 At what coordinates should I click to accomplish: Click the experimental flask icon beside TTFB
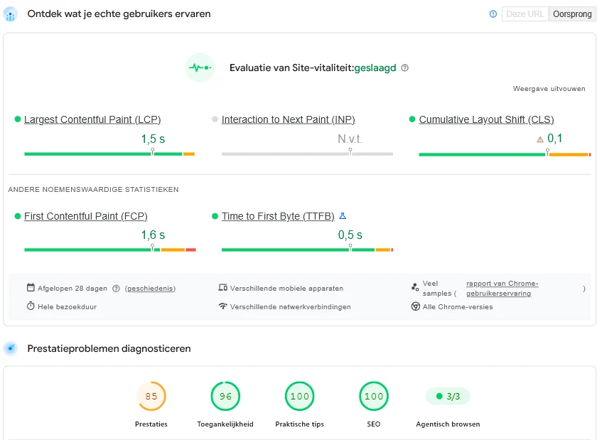tap(343, 216)
